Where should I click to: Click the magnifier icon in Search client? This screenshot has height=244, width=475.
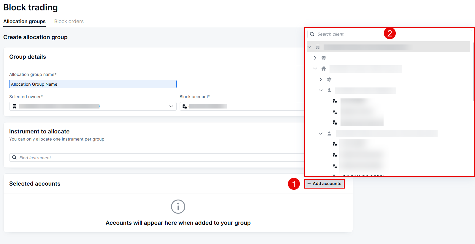click(x=312, y=34)
